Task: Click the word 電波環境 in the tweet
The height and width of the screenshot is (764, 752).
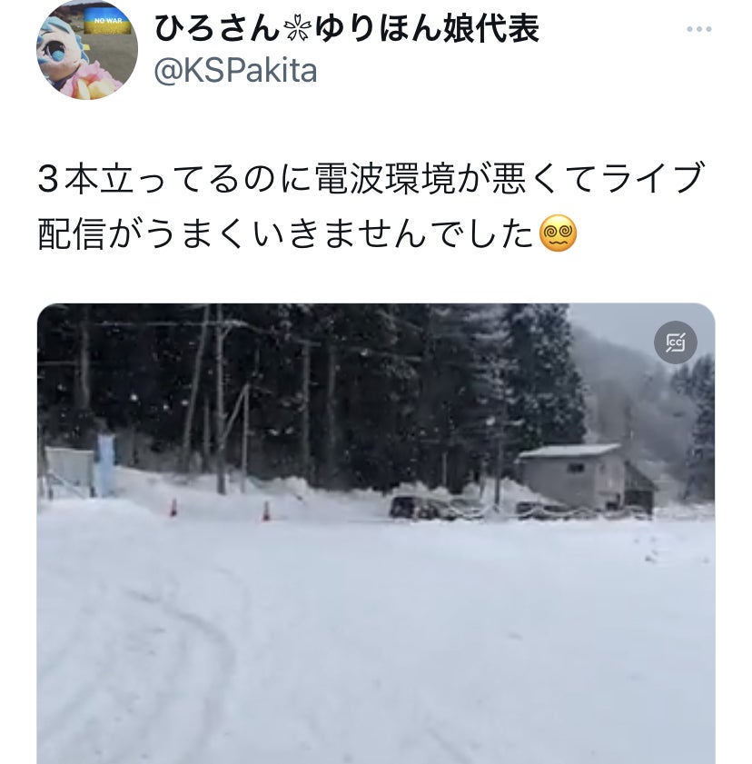Action: [x=385, y=178]
